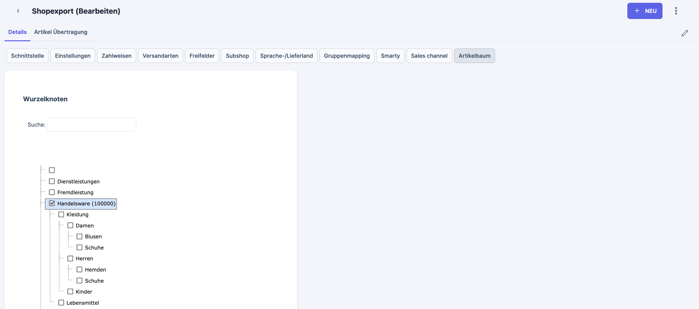Switch to Artikel Übertragung tab
This screenshot has width=699, height=309.
point(61,32)
